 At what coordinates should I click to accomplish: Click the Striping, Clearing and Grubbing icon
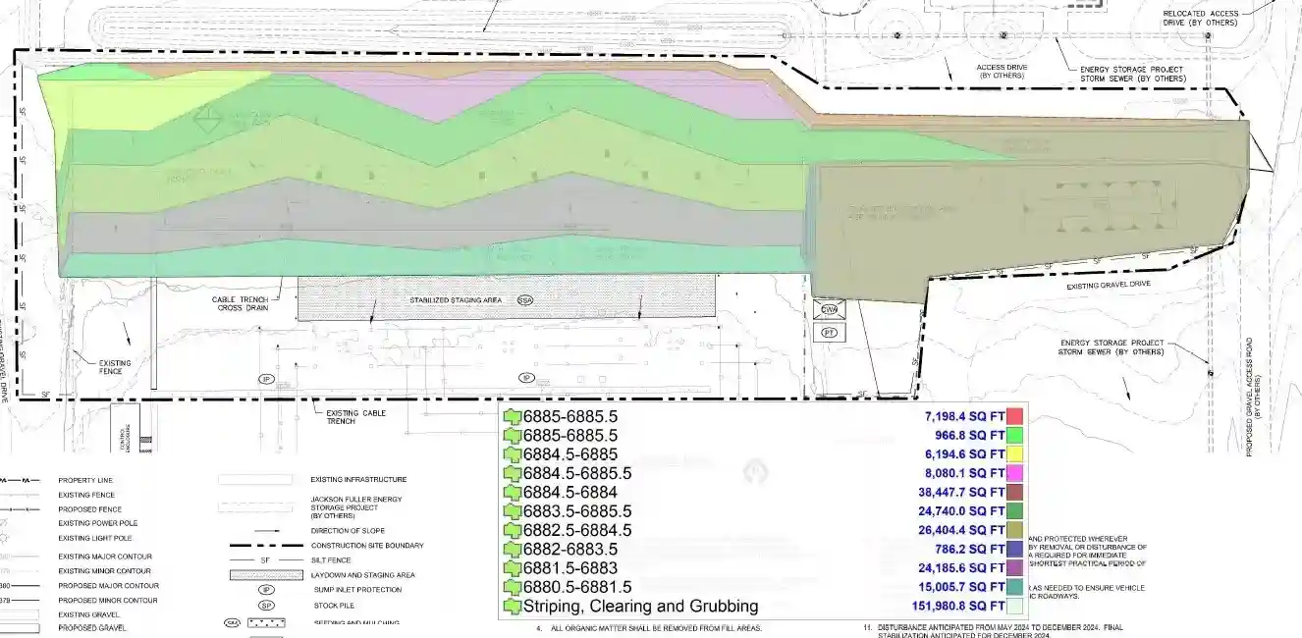[513, 606]
